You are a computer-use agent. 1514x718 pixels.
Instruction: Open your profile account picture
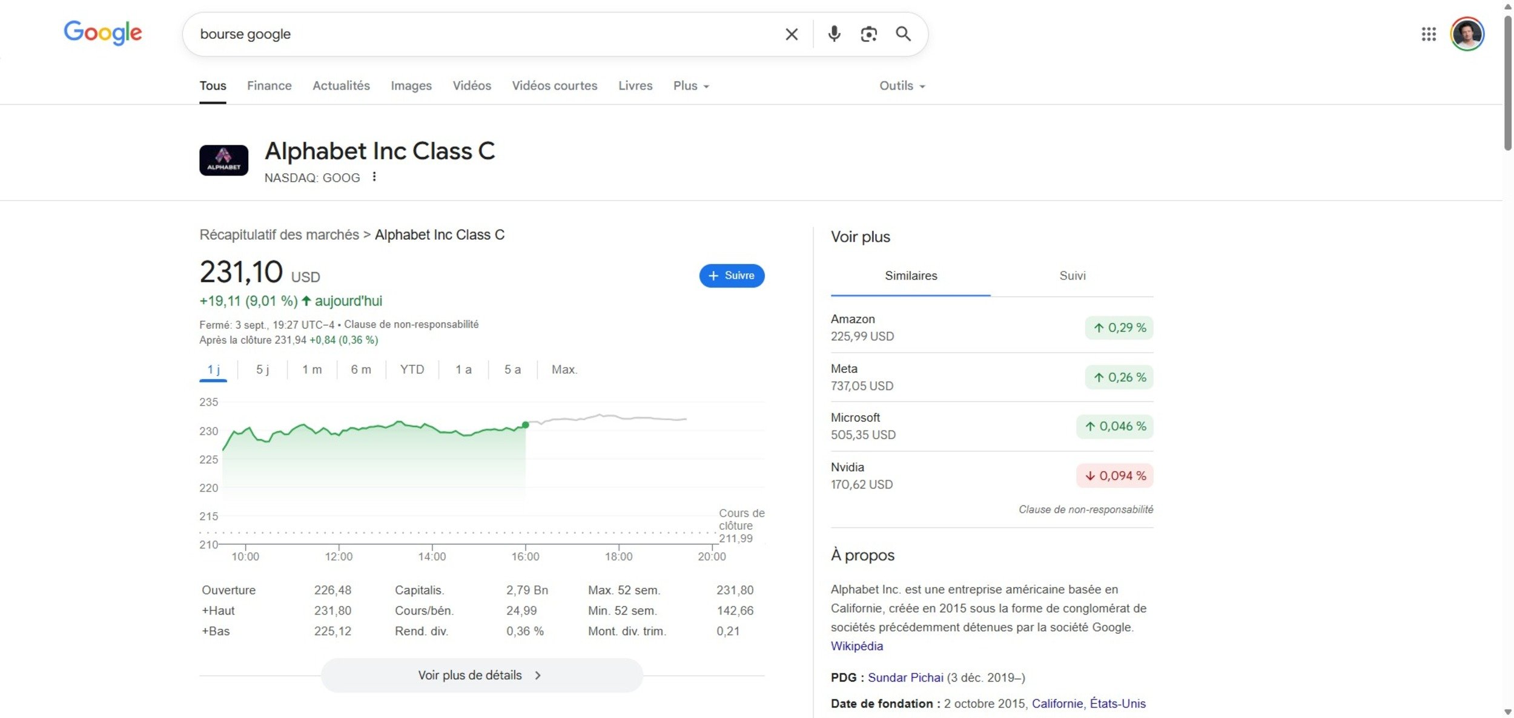point(1468,34)
